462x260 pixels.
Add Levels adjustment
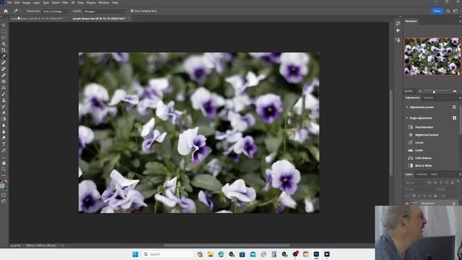coord(419,150)
